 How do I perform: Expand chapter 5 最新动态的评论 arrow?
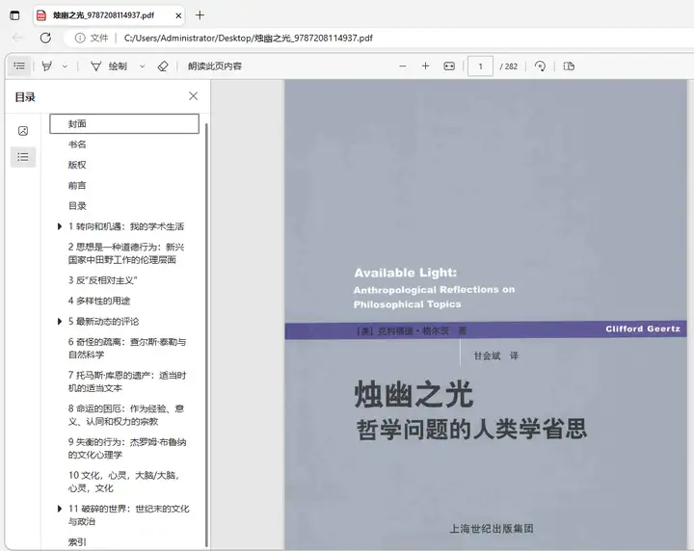coord(60,322)
